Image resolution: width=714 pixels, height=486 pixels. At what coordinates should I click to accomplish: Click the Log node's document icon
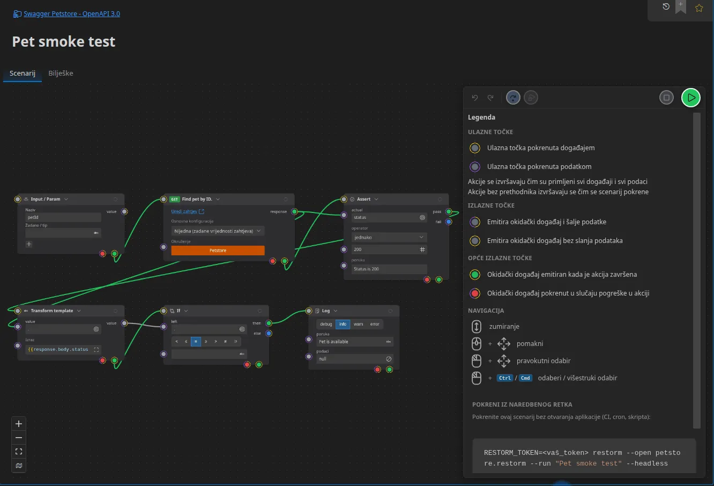pos(317,311)
